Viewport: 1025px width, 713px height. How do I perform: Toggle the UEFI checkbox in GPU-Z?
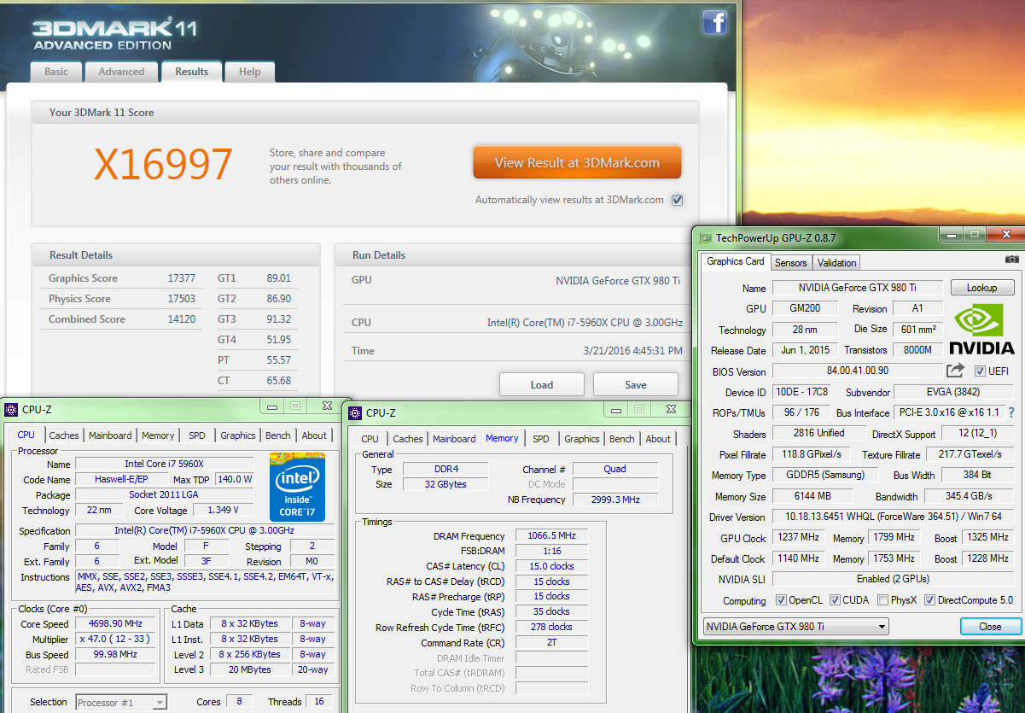[980, 371]
